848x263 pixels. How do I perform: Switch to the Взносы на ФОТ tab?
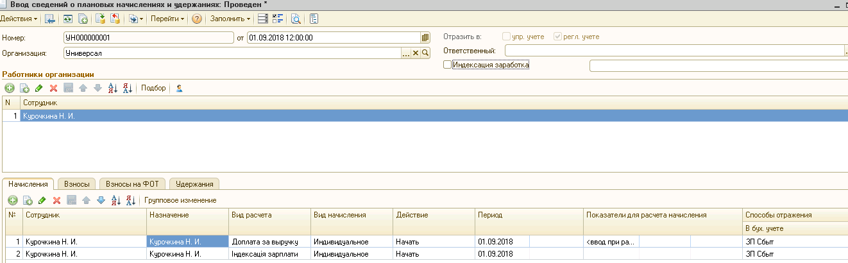tap(131, 184)
